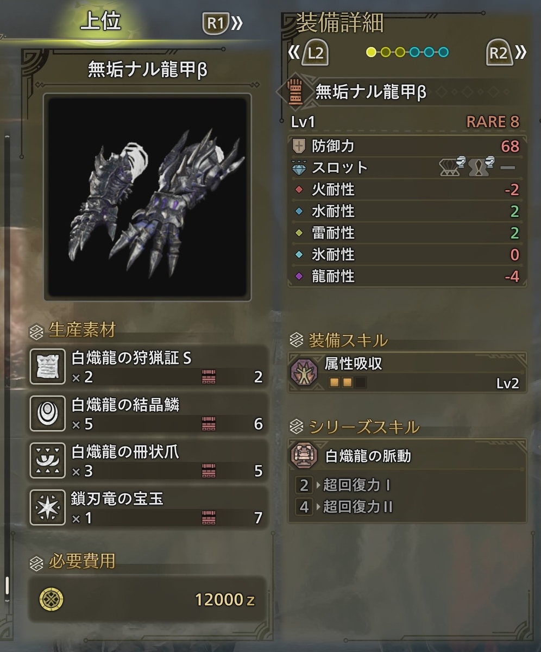This screenshot has height=652, width=541.
Task: Open the 上位 rank tab
Action: [x=100, y=22]
